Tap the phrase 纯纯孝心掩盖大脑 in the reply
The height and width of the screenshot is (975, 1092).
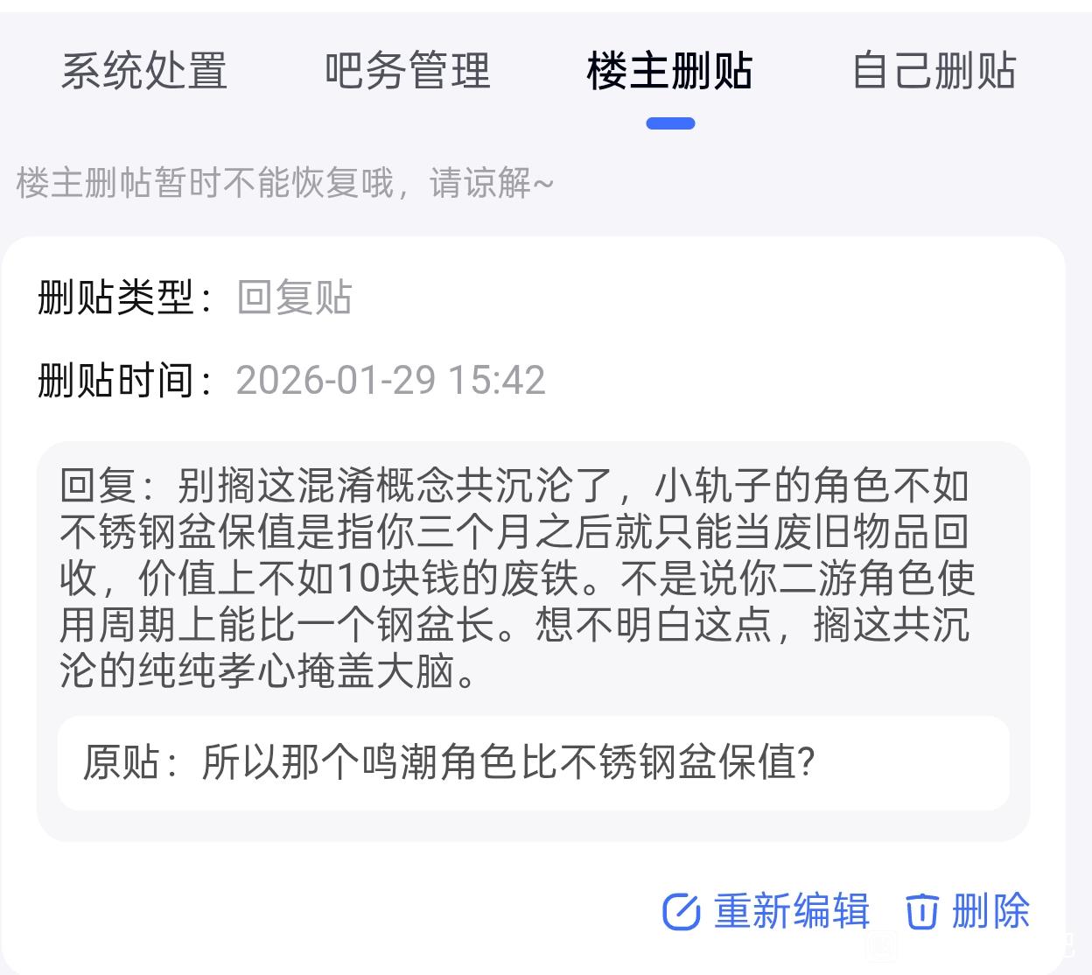point(296,672)
